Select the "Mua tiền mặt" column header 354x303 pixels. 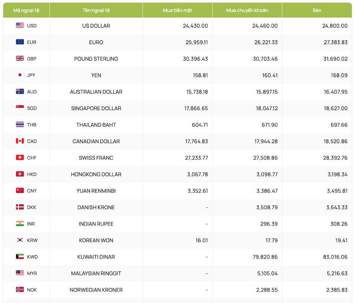[177, 10]
